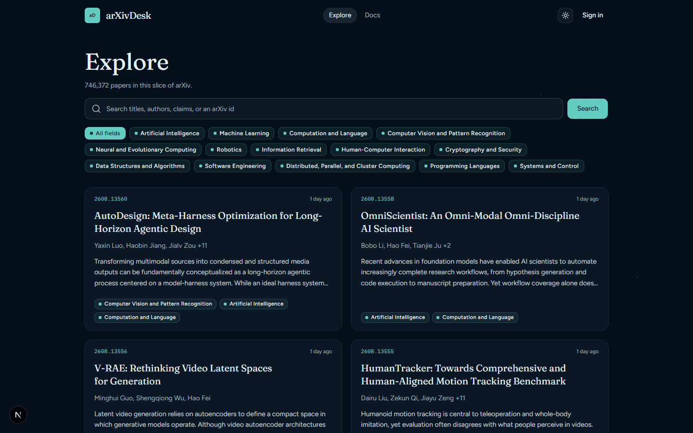Click arXiv id 2608.13555

pyautogui.click(x=377, y=351)
